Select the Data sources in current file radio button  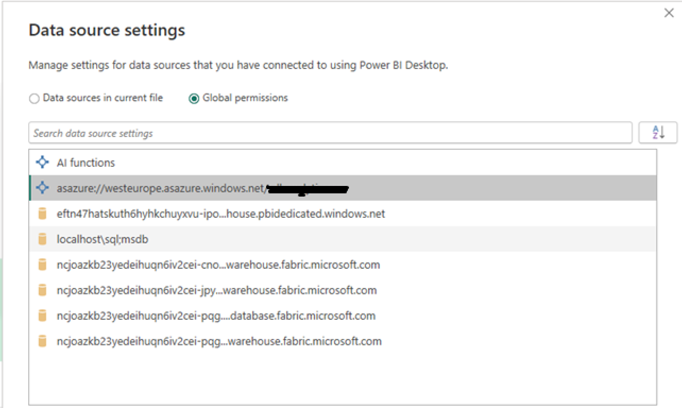coord(35,99)
